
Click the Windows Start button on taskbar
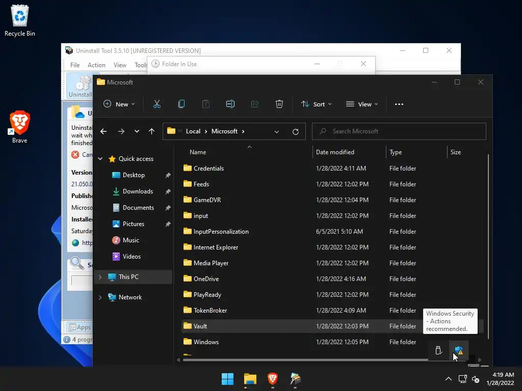click(x=228, y=379)
